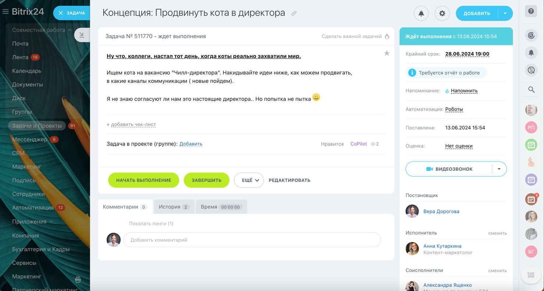Open CRM in left menu
The height and width of the screenshot is (291, 544).
click(x=18, y=153)
